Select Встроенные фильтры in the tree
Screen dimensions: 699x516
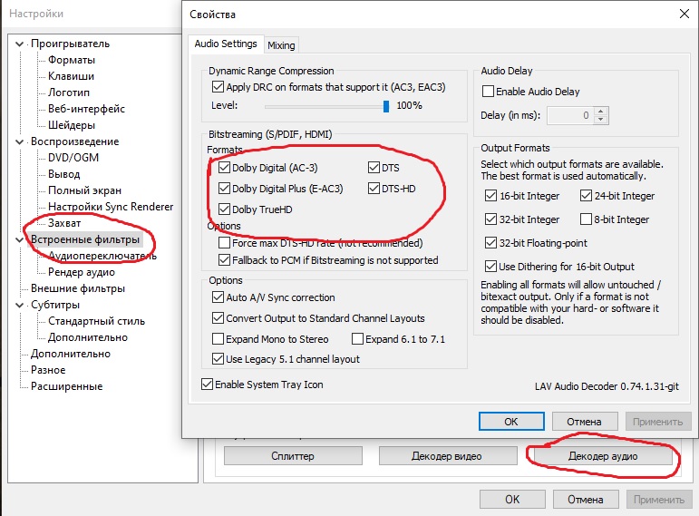click(x=85, y=239)
